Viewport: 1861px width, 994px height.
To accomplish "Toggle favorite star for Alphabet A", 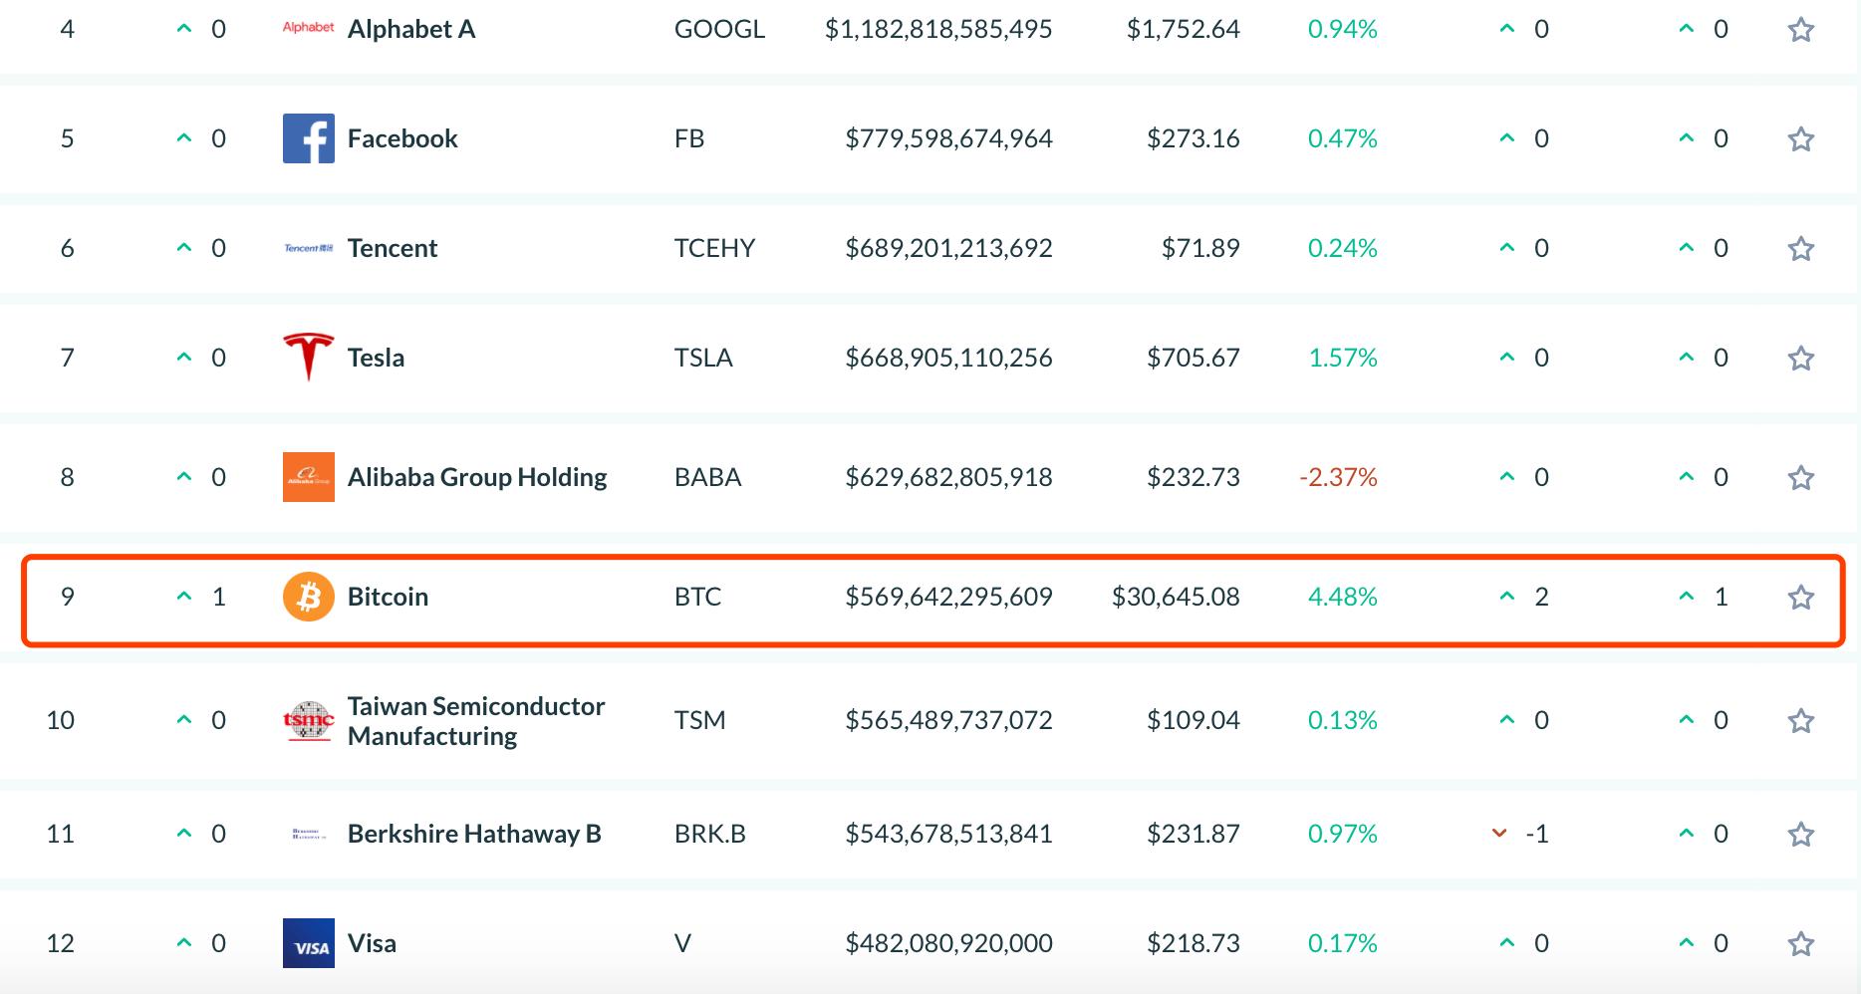I will pos(1800,30).
